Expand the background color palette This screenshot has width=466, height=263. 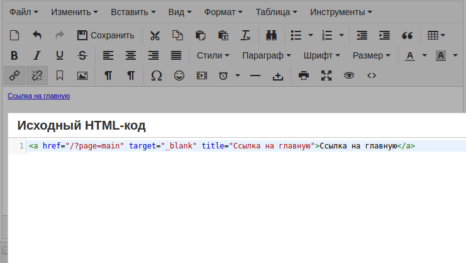click(455, 55)
